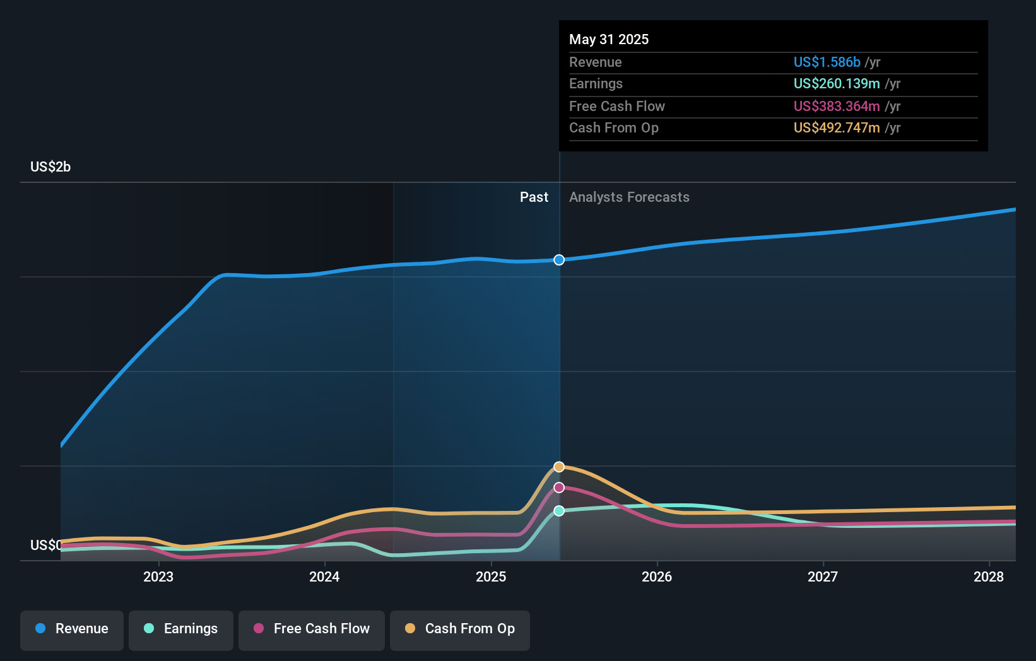The image size is (1036, 661).
Task: Click the blue Revenue legend dot
Action: (40, 628)
